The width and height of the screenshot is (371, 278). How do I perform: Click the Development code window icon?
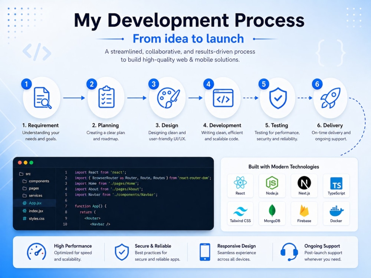point(223,98)
